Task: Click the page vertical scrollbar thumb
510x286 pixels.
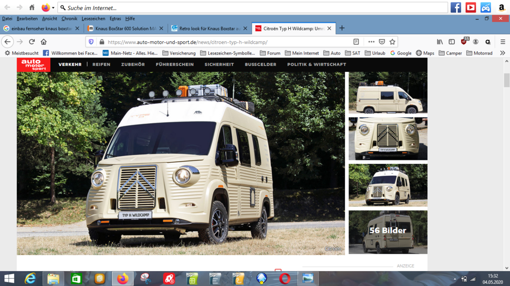Action: [x=507, y=80]
